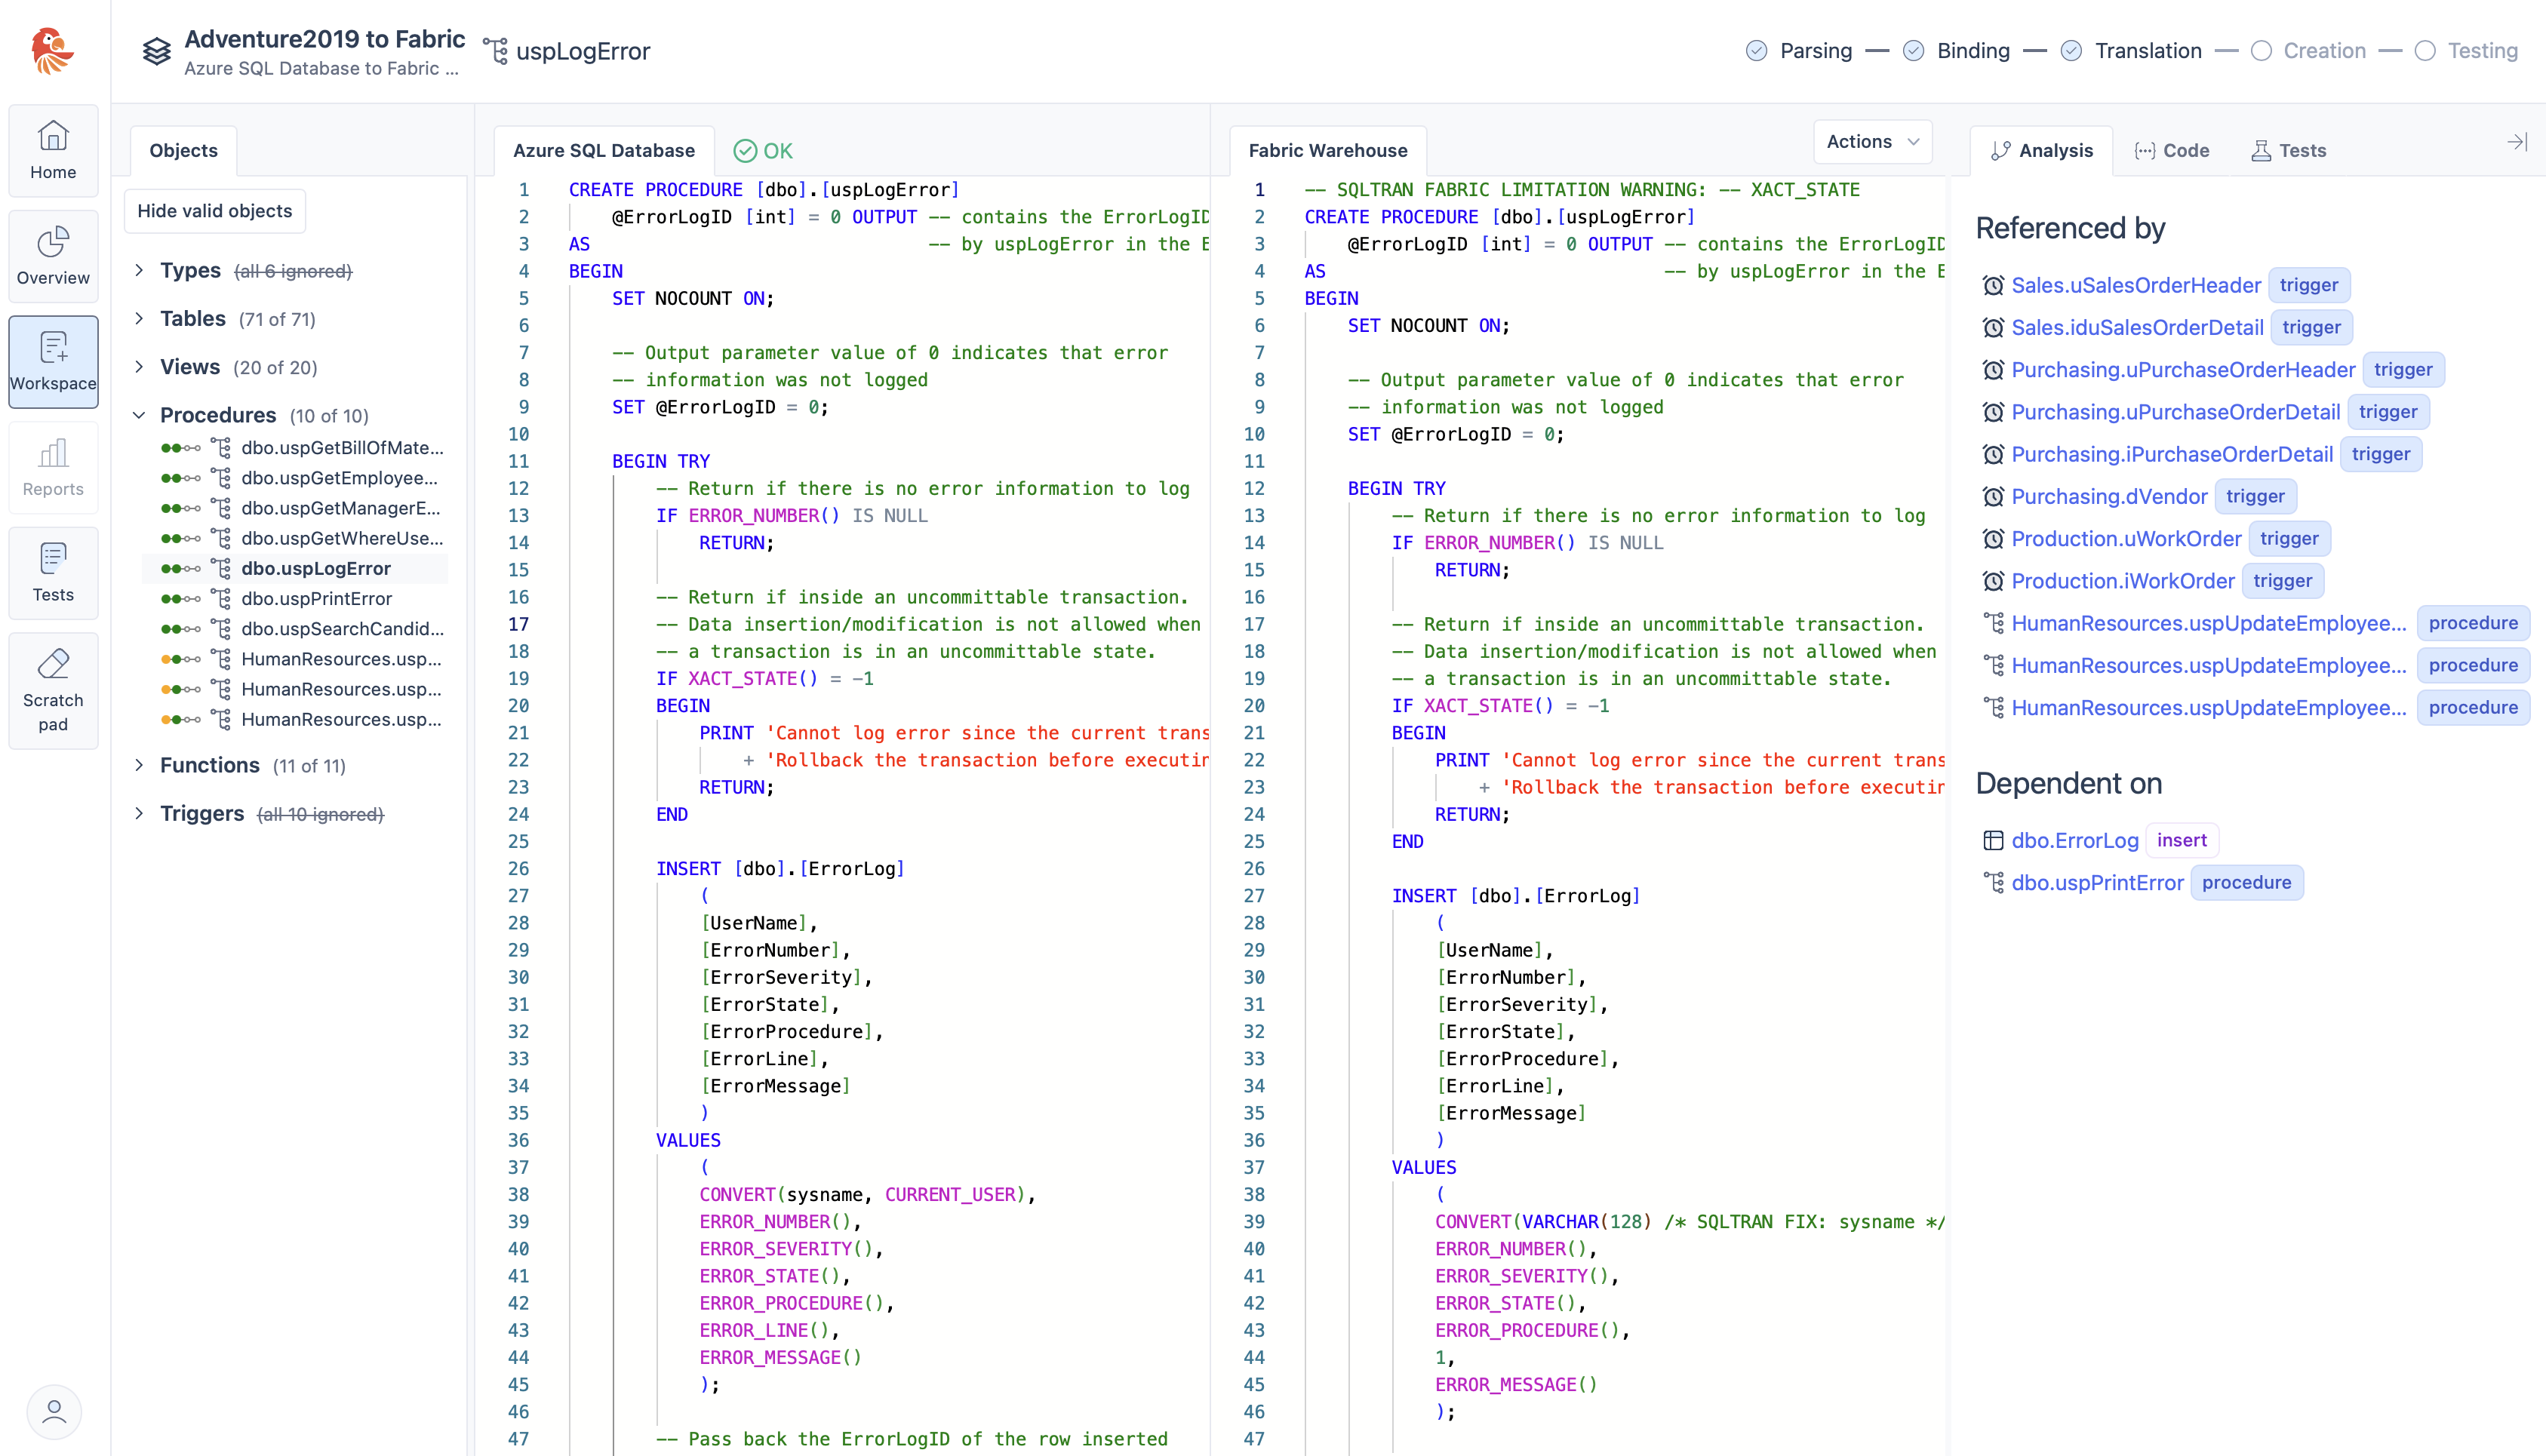Open dbo.ErrorLog dependency link
This screenshot has width=2546, height=1456.
click(2074, 840)
